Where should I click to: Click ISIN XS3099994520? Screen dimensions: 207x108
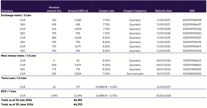point(192,33)
